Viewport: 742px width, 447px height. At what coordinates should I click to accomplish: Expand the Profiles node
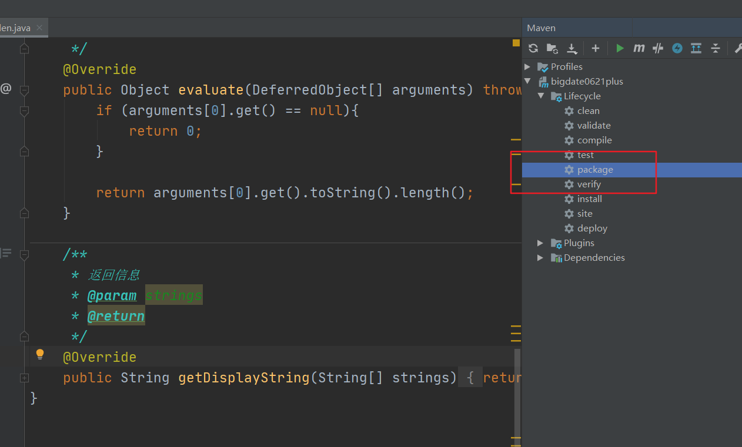point(527,67)
